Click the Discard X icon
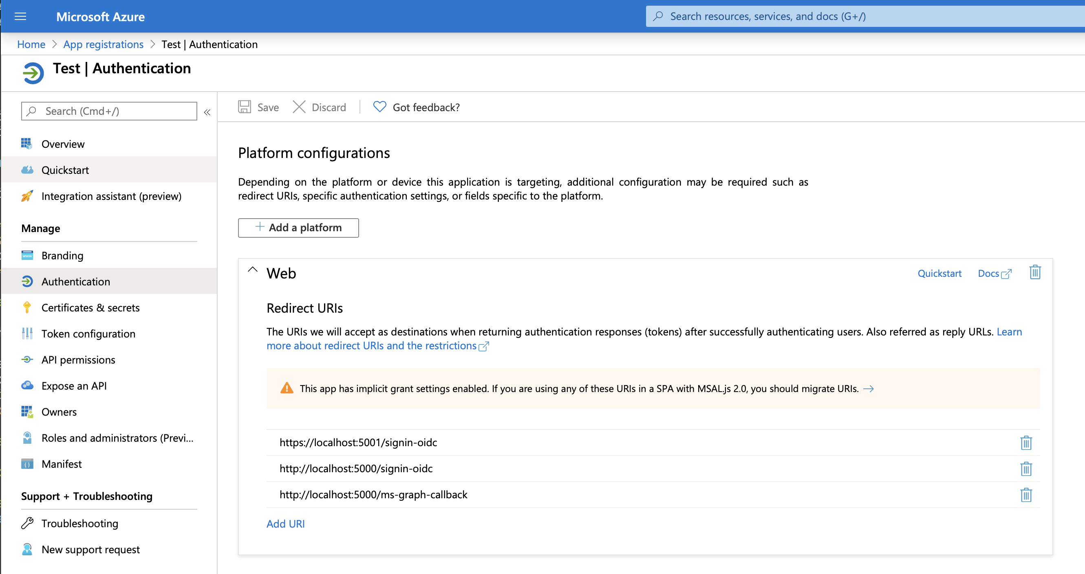 point(299,107)
